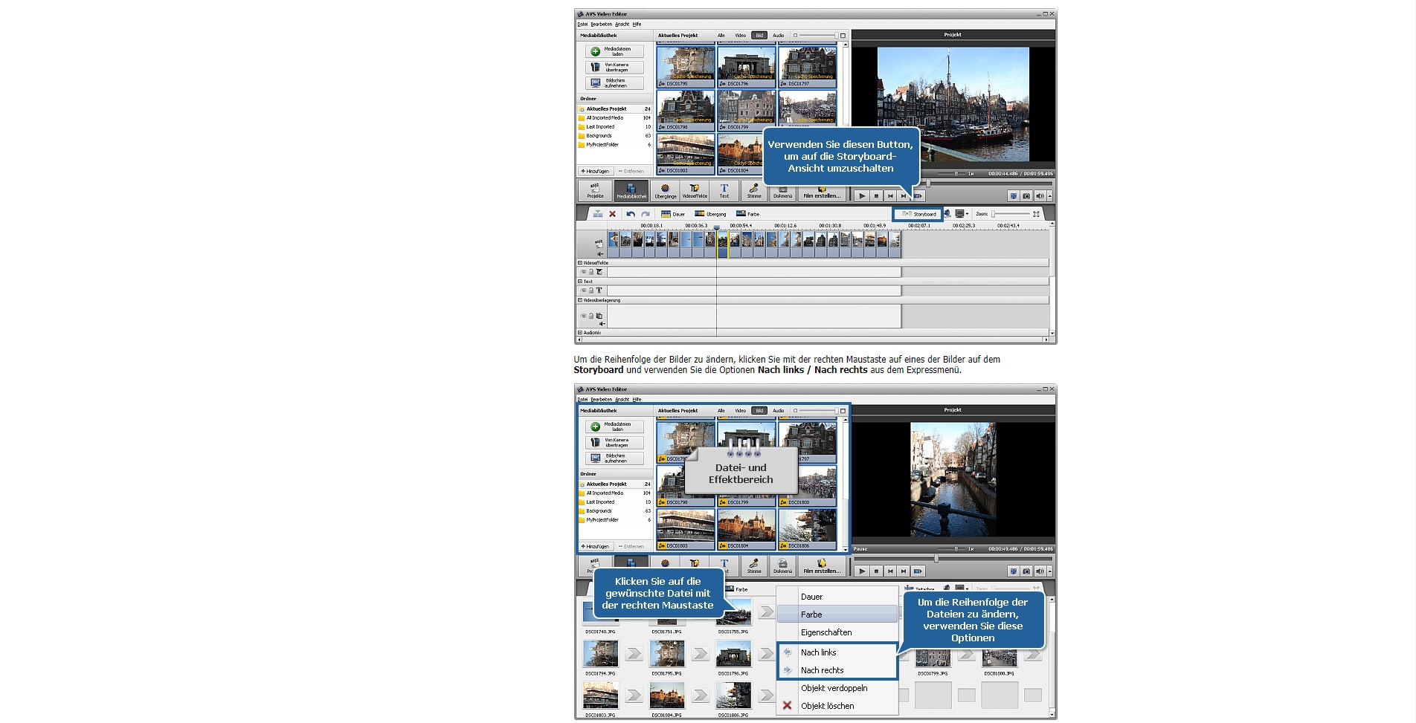Screen dimensions: 1416x723
Task: Choose Nach links in context menu
Action: tap(837, 652)
